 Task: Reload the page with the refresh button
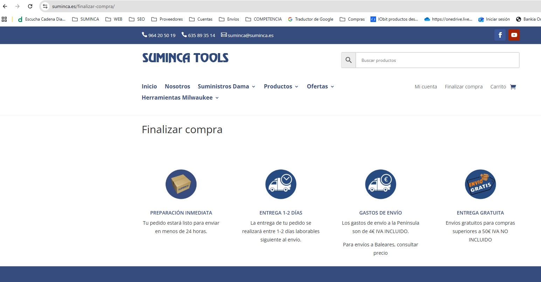[30, 6]
